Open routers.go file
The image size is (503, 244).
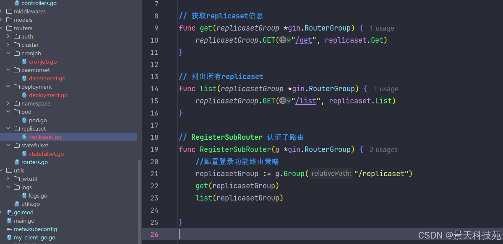34,162
